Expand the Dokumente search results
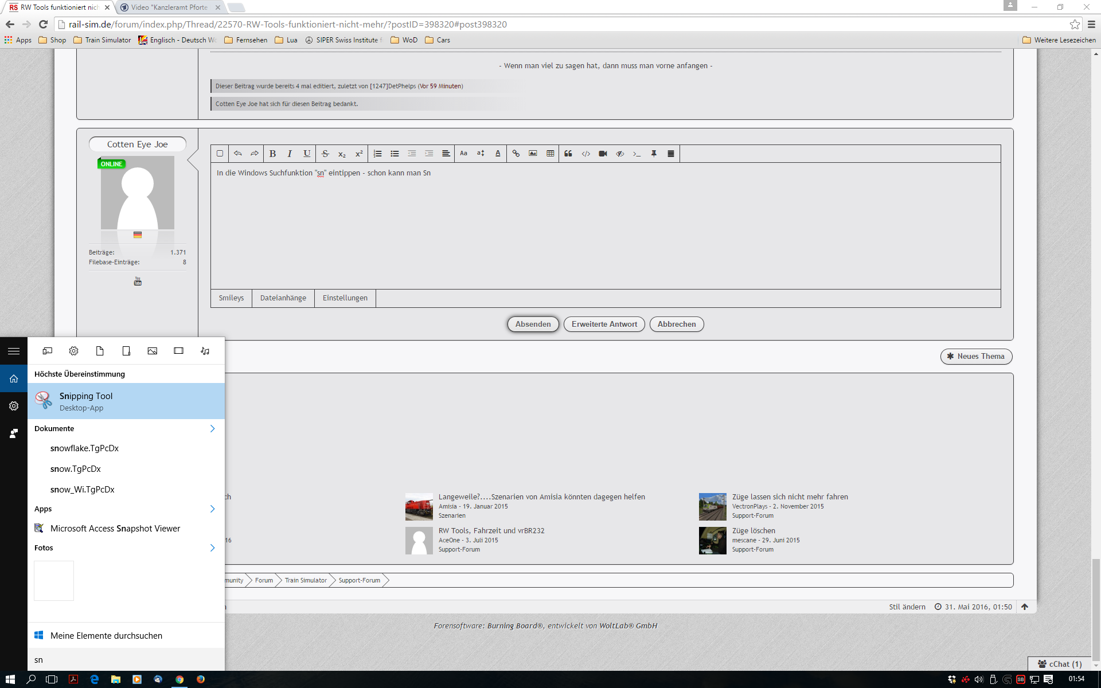The width and height of the screenshot is (1101, 688). click(x=212, y=429)
